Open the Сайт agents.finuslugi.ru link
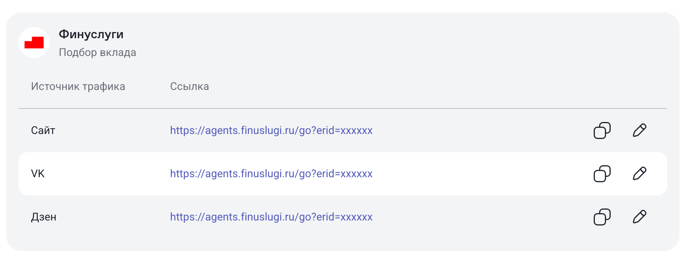 [271, 130]
